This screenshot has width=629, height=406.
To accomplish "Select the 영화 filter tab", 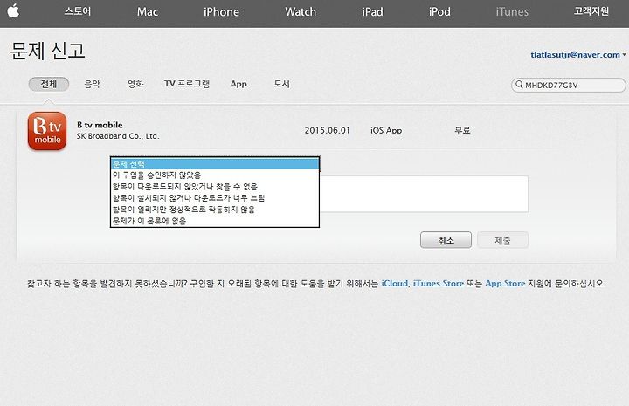I will 135,84.
